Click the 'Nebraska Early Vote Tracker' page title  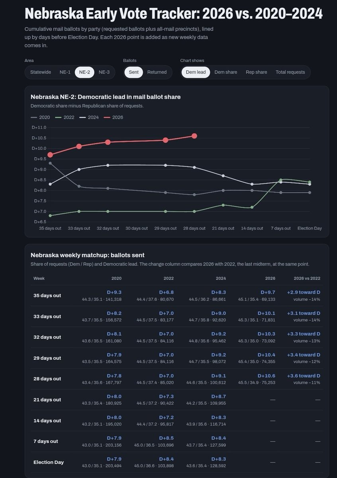coord(173,13)
